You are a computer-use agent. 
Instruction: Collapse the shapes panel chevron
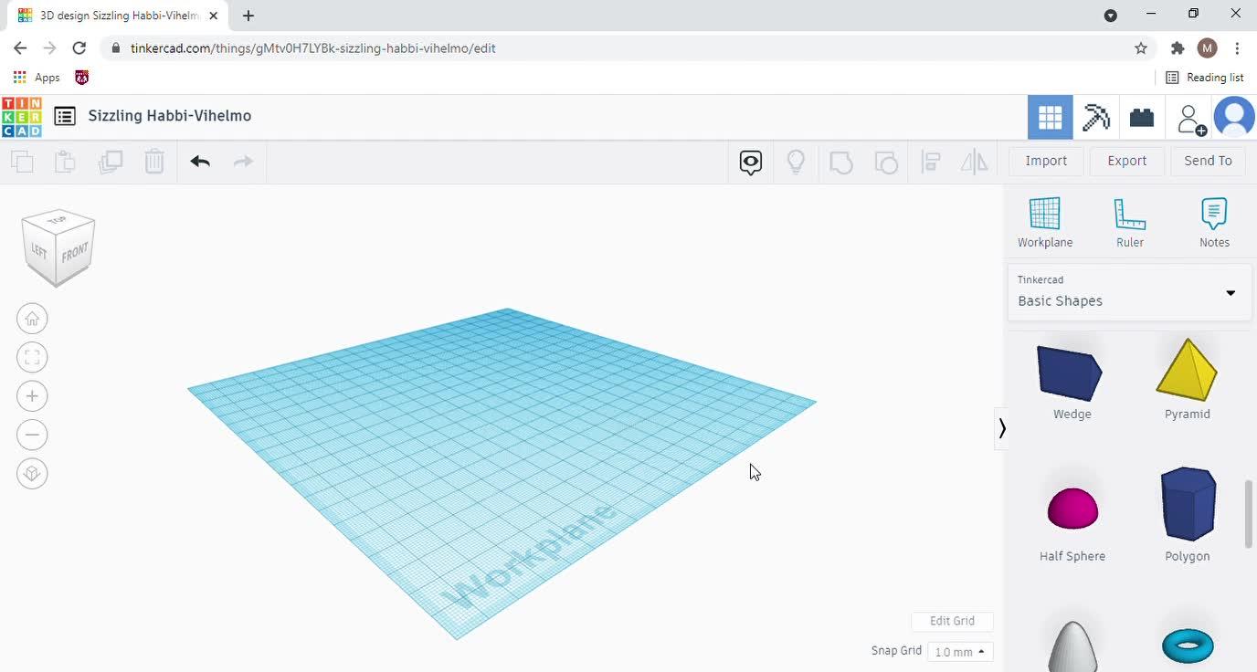click(1002, 428)
